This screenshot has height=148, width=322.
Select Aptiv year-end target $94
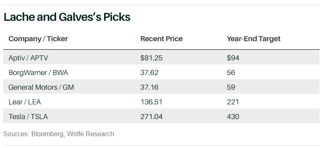coord(233,58)
